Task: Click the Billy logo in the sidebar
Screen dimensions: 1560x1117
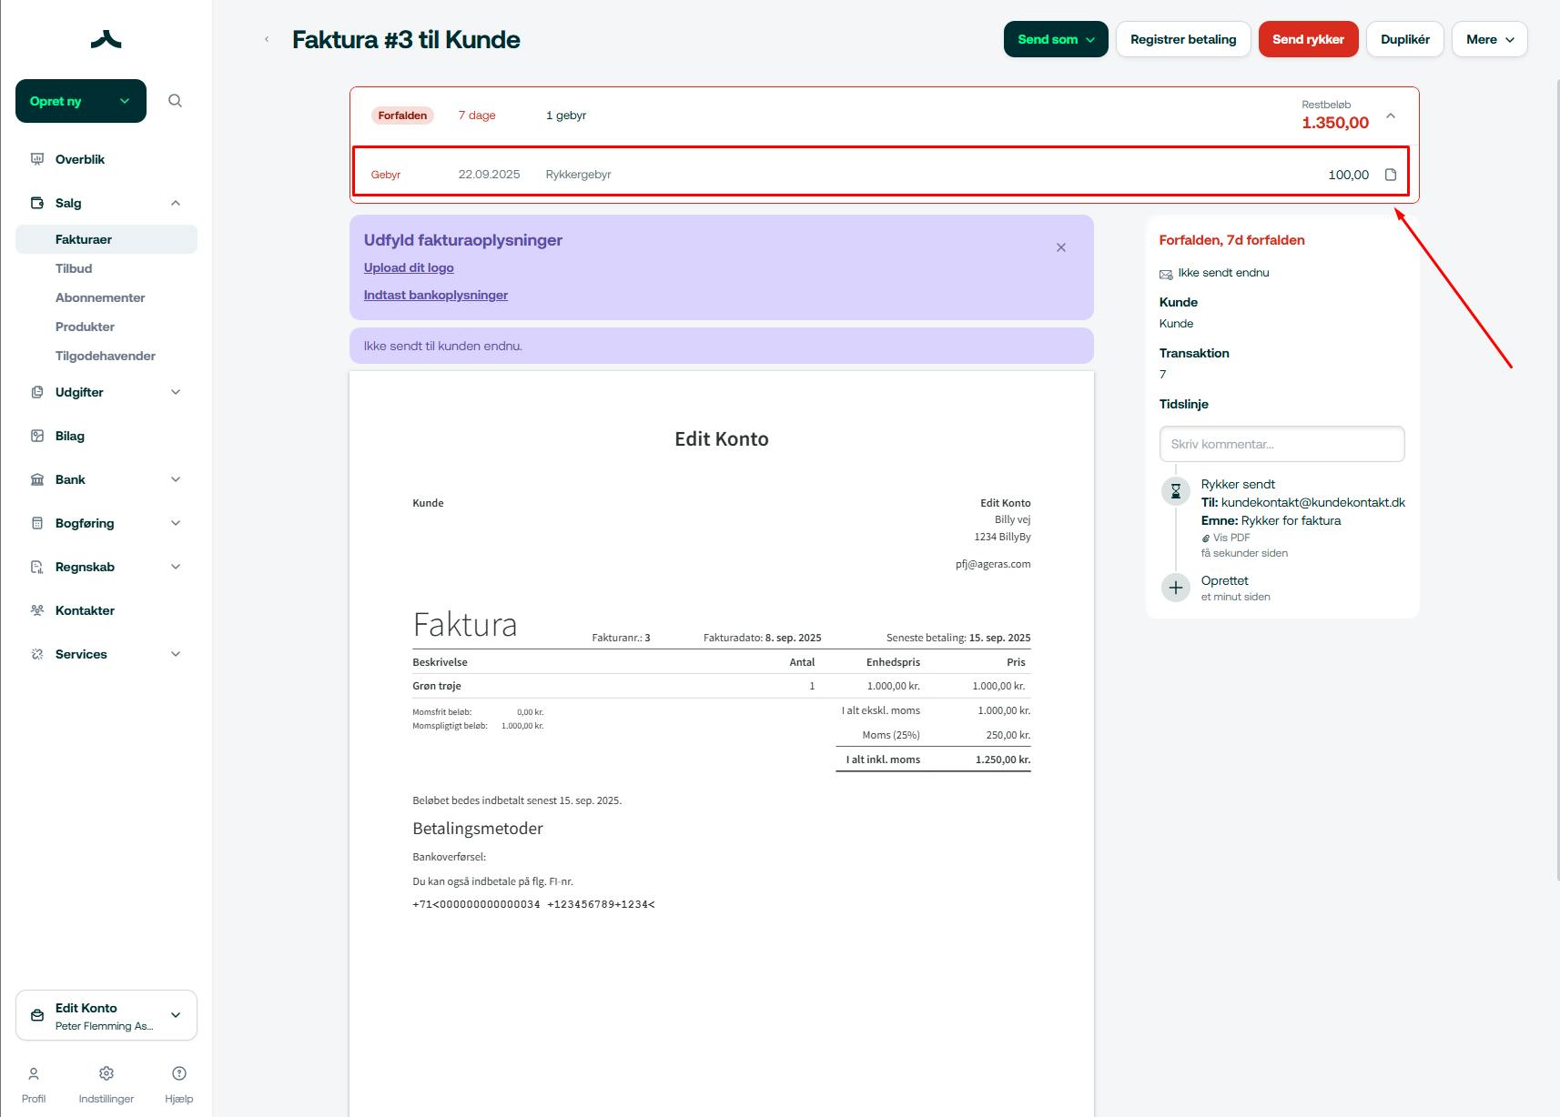Action: coord(106,39)
